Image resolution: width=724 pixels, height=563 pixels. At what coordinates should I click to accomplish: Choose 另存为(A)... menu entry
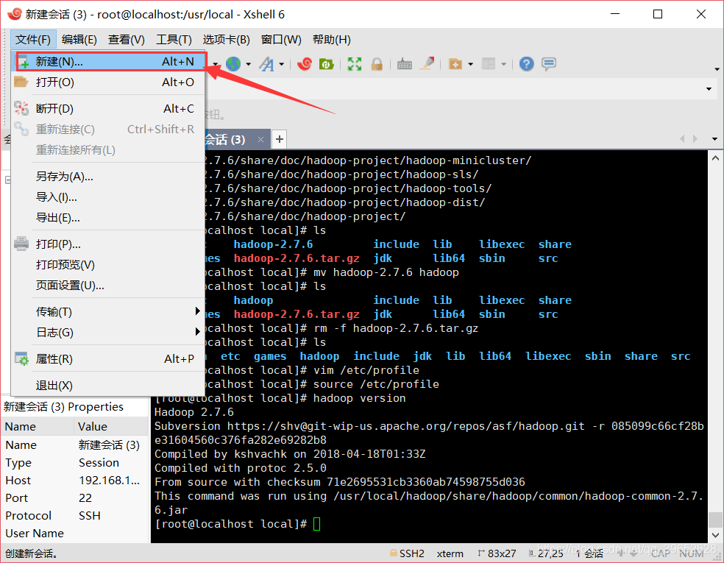click(x=108, y=177)
